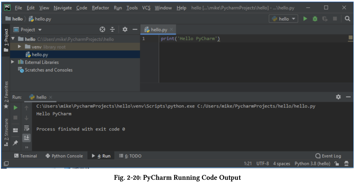The image size is (355, 186).
Task: Pin the Run tab
Action: pyautogui.click(x=15, y=143)
